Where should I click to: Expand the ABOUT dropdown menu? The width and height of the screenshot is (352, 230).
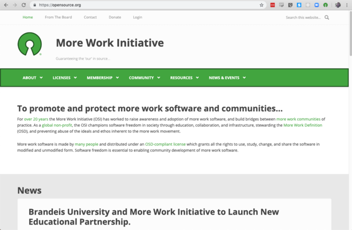(33, 78)
